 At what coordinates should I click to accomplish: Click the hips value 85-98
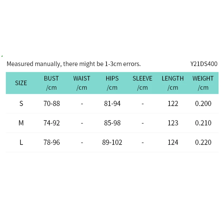[x=112, y=123]
